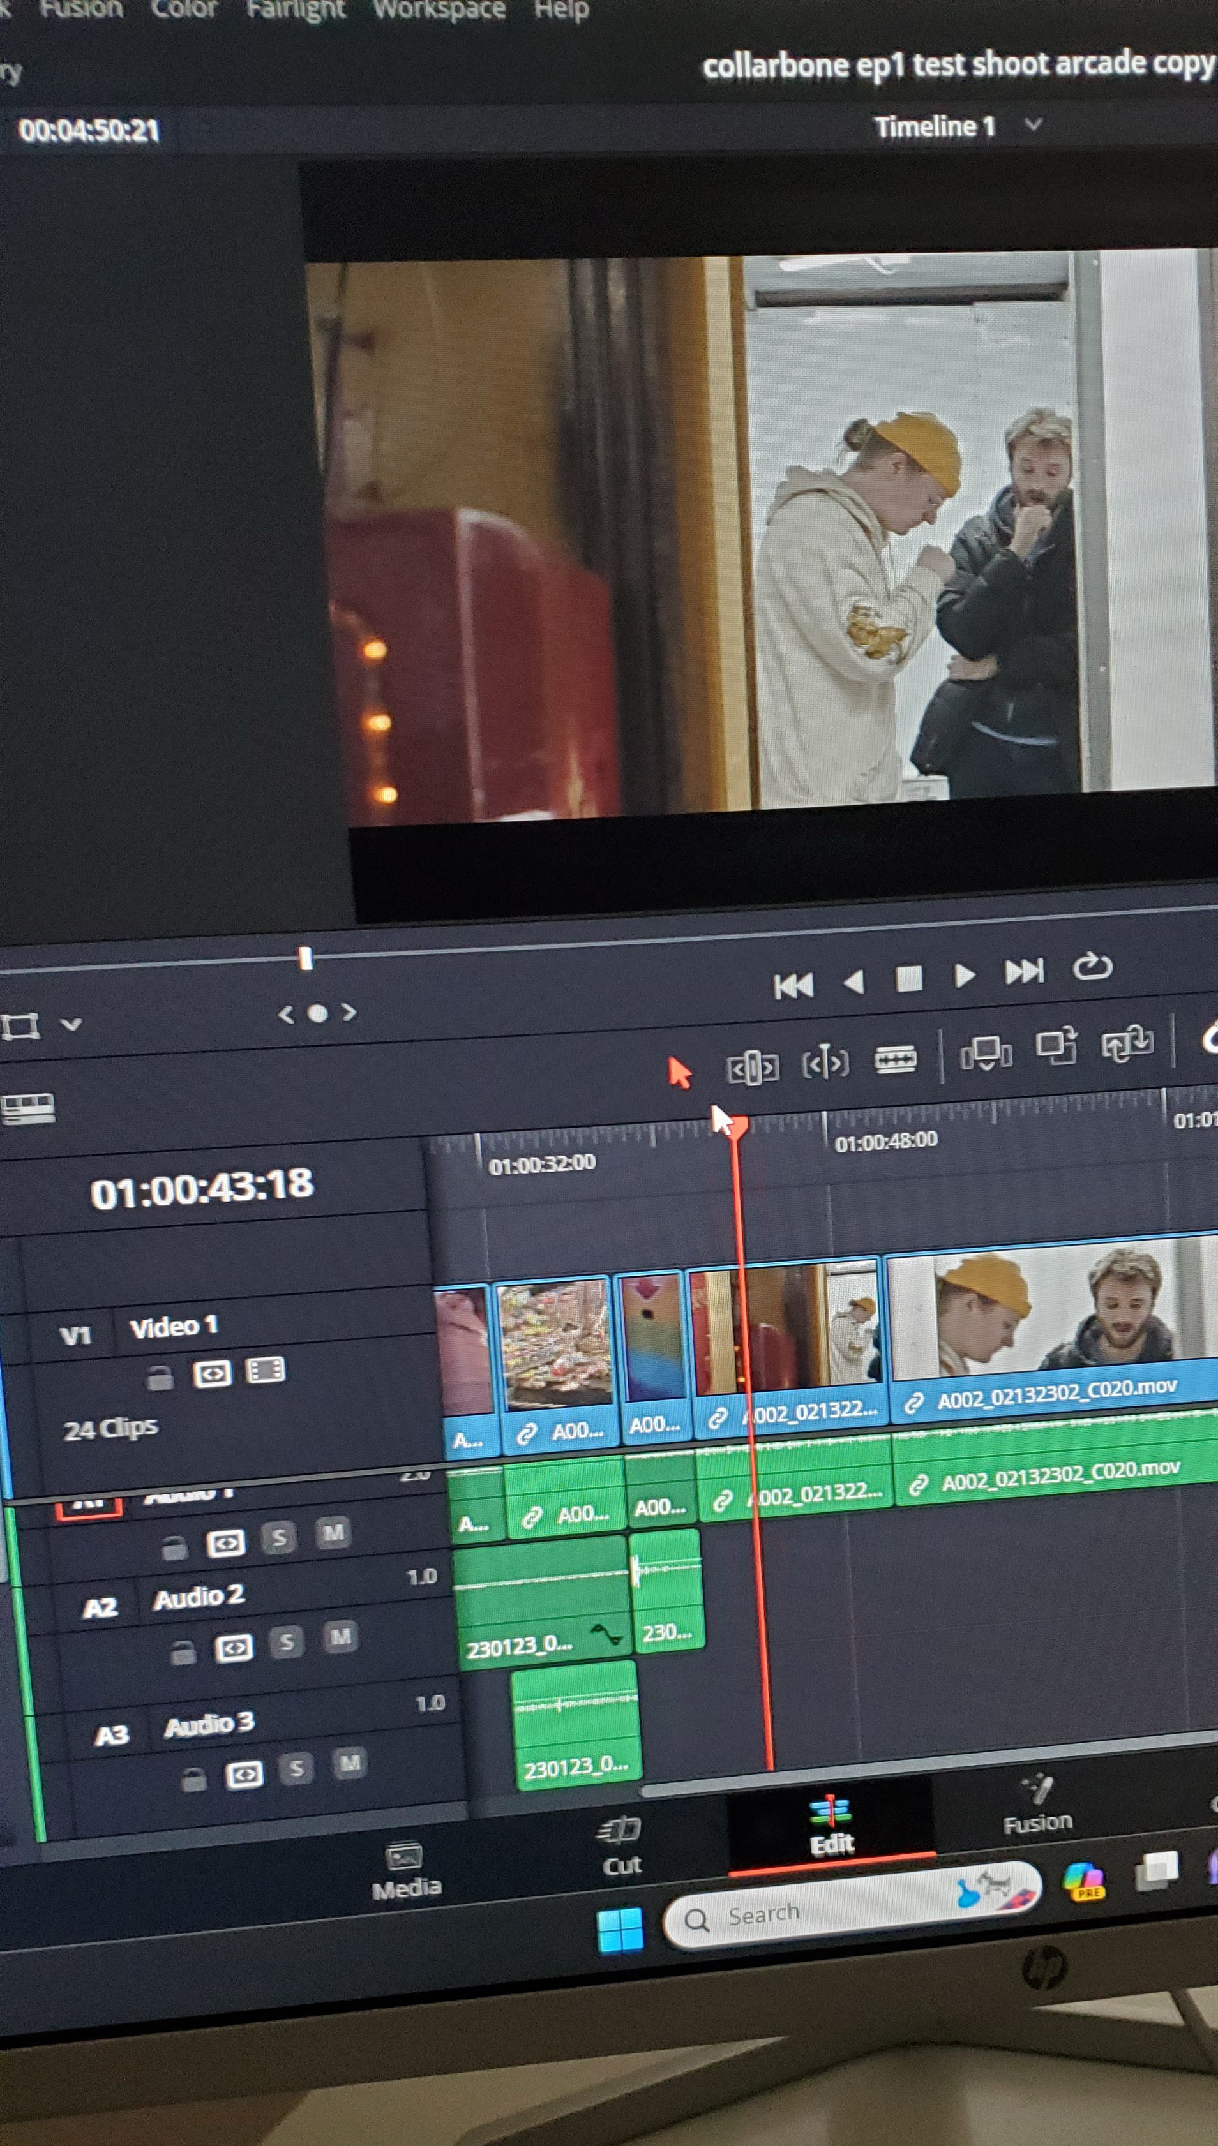The width and height of the screenshot is (1218, 2146).
Task: Disable Video 1 track with filmstrip icon
Action: (266, 1370)
